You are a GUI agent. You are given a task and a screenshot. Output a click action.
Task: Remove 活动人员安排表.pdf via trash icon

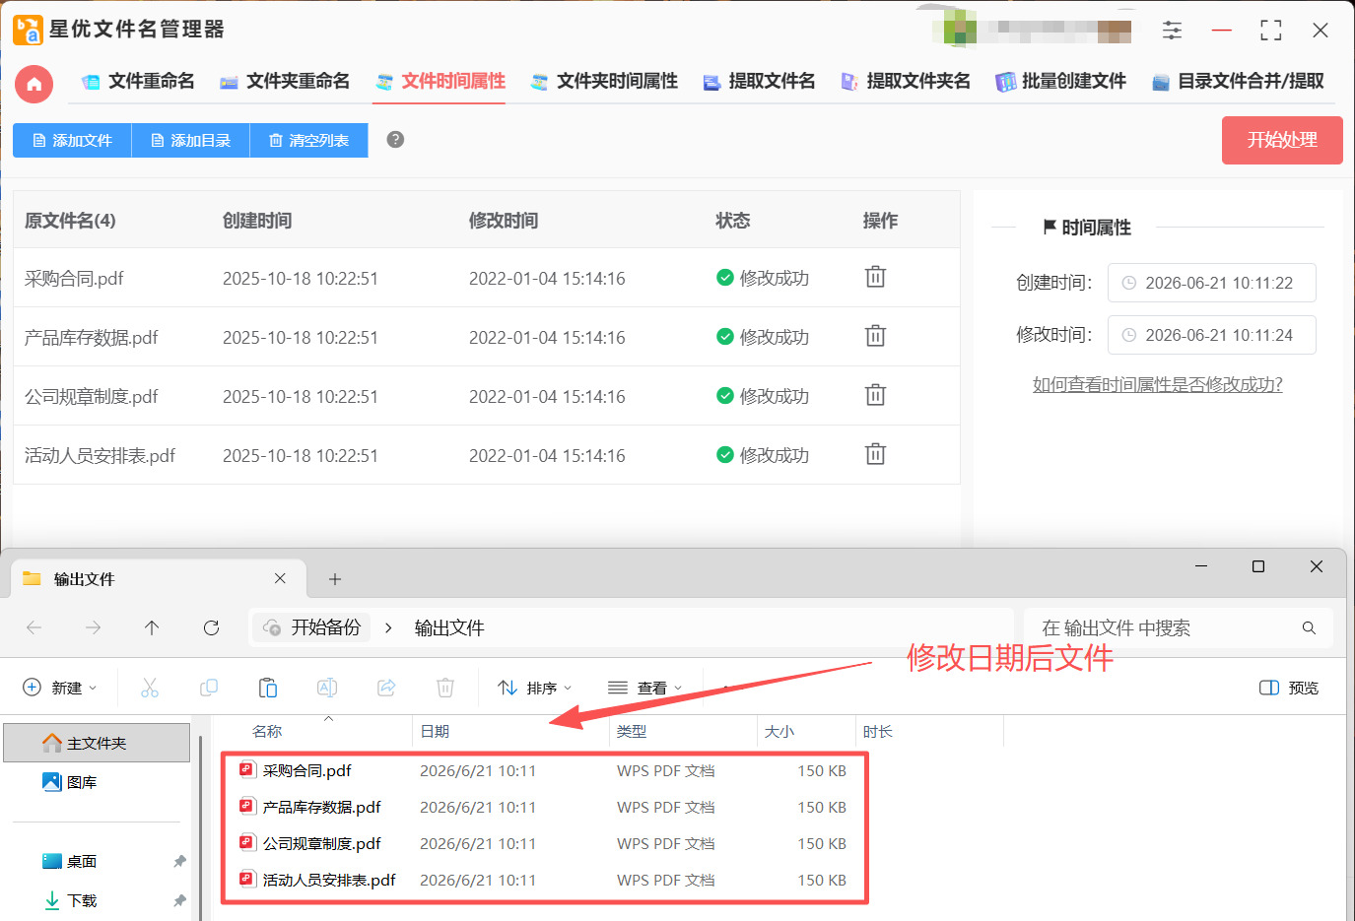click(x=875, y=454)
